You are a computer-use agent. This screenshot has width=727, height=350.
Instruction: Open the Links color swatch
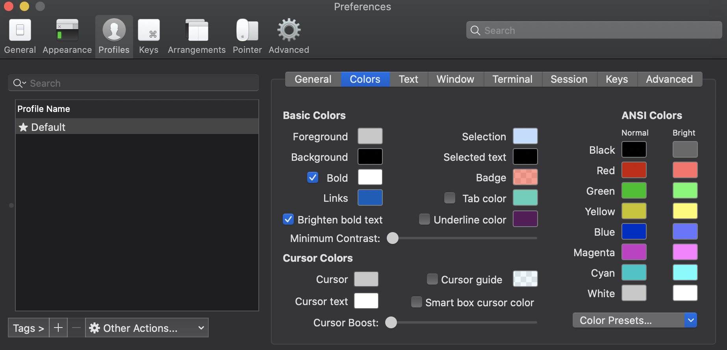370,197
